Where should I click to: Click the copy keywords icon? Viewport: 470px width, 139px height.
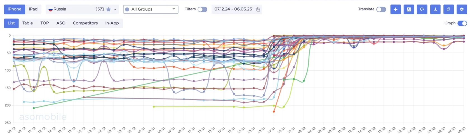click(x=448, y=9)
